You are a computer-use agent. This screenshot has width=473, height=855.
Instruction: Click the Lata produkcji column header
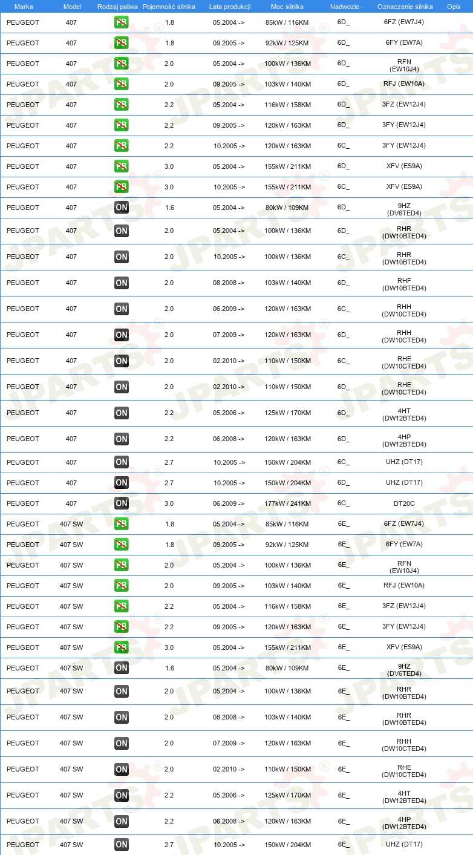[230, 7]
